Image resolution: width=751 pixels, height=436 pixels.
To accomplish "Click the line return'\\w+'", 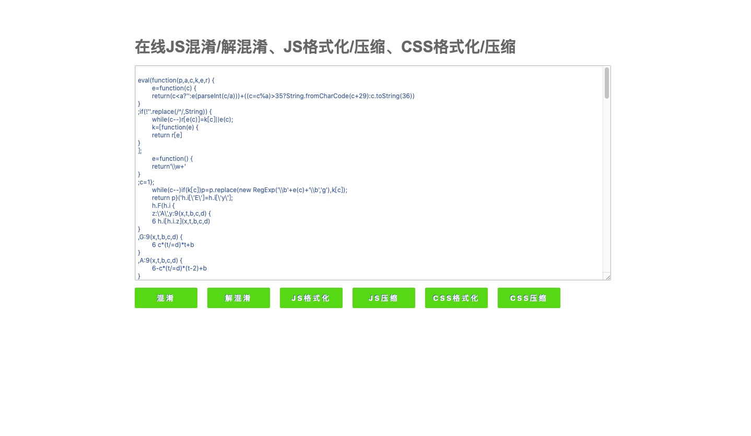I will [169, 167].
